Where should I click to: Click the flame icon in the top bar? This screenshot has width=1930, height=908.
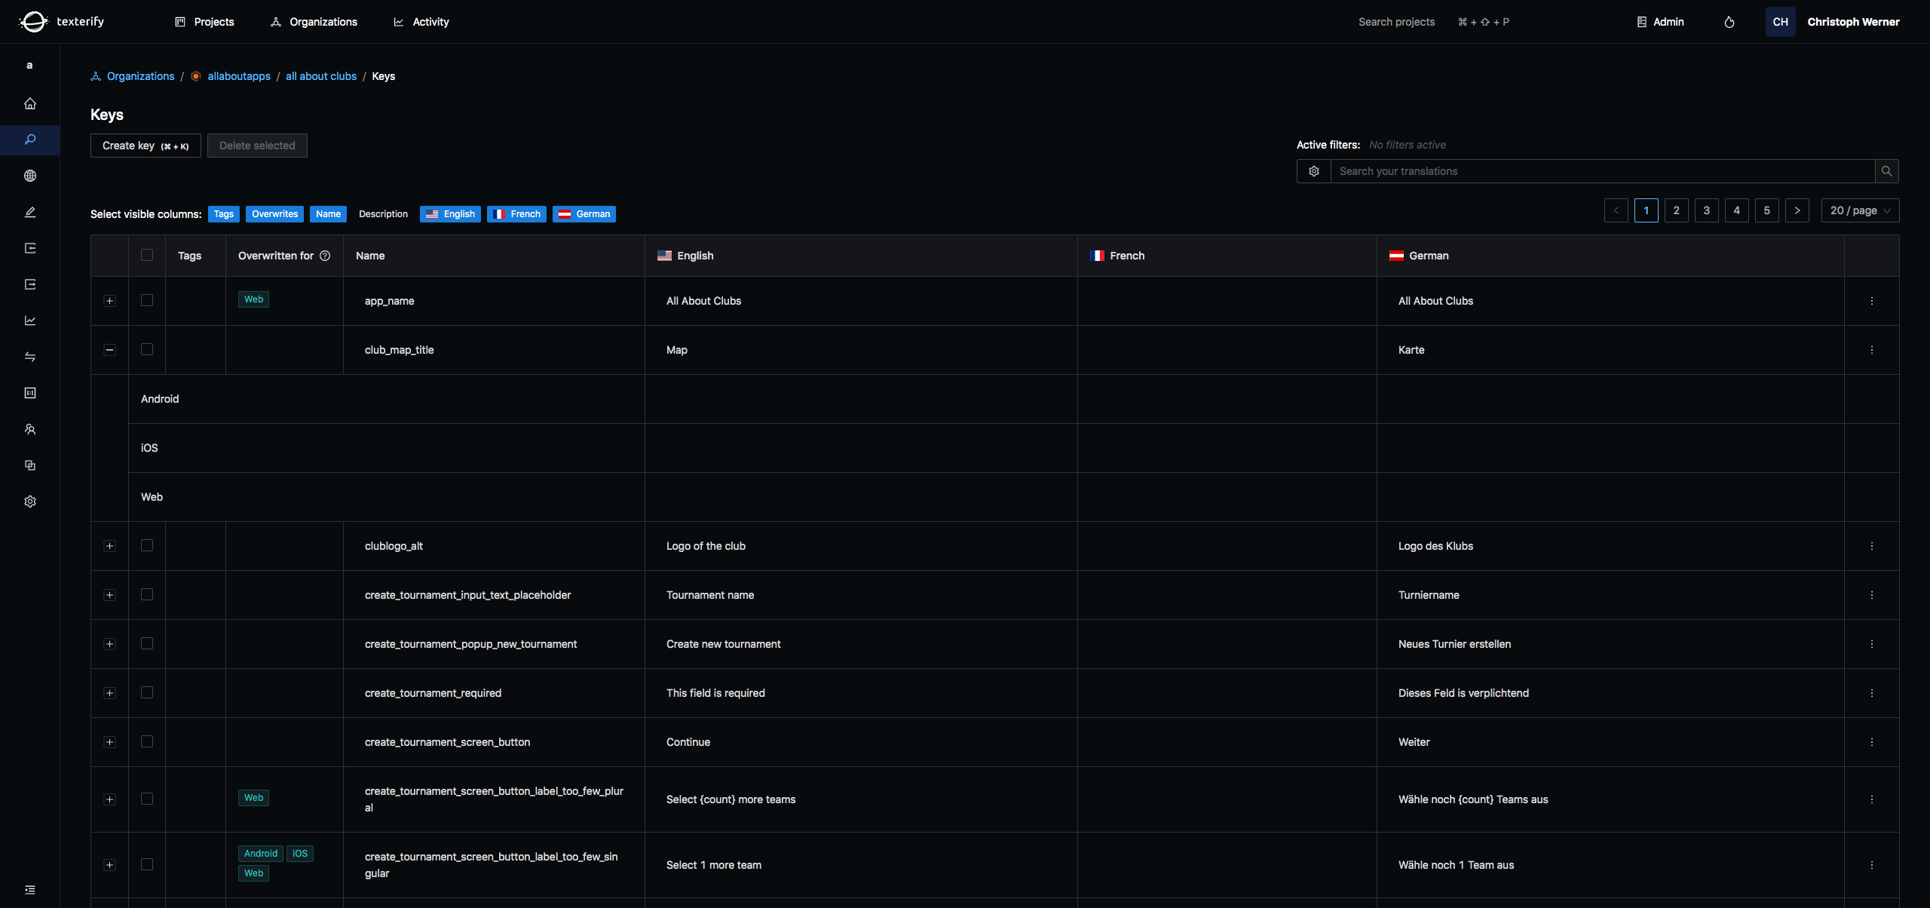[1729, 22]
